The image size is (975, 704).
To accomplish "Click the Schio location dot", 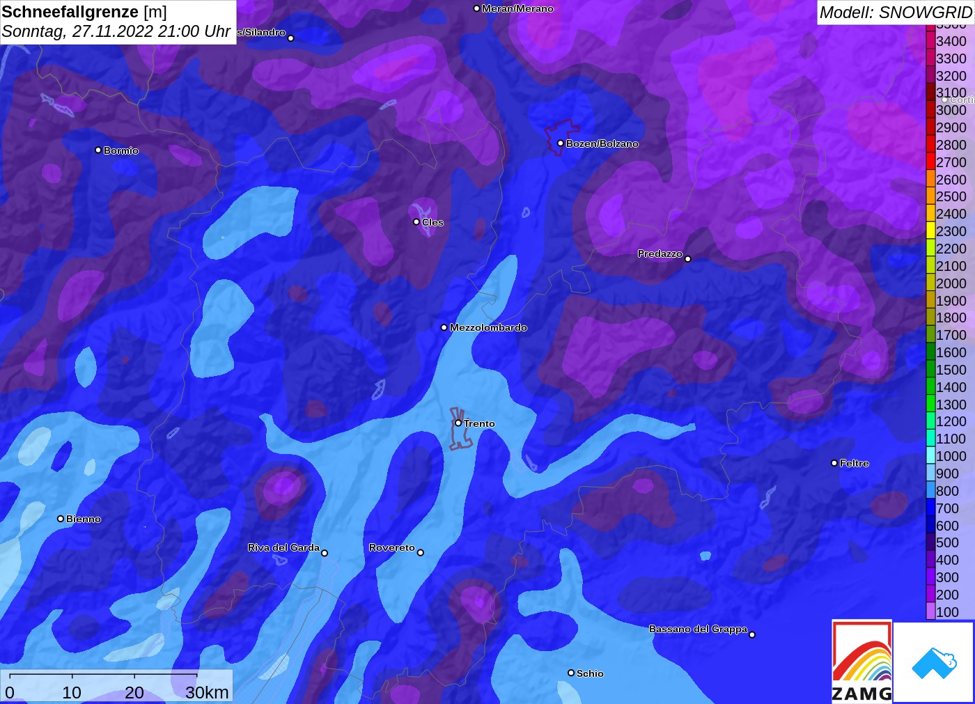I will click(x=571, y=673).
